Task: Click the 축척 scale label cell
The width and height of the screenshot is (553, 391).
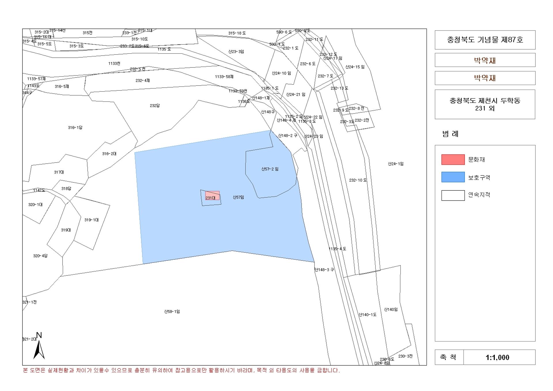Action: pyautogui.click(x=449, y=357)
